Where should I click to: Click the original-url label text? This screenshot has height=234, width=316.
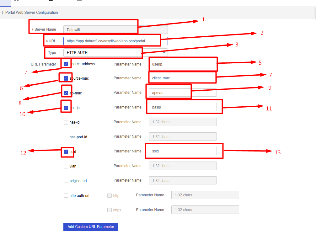point(78,181)
